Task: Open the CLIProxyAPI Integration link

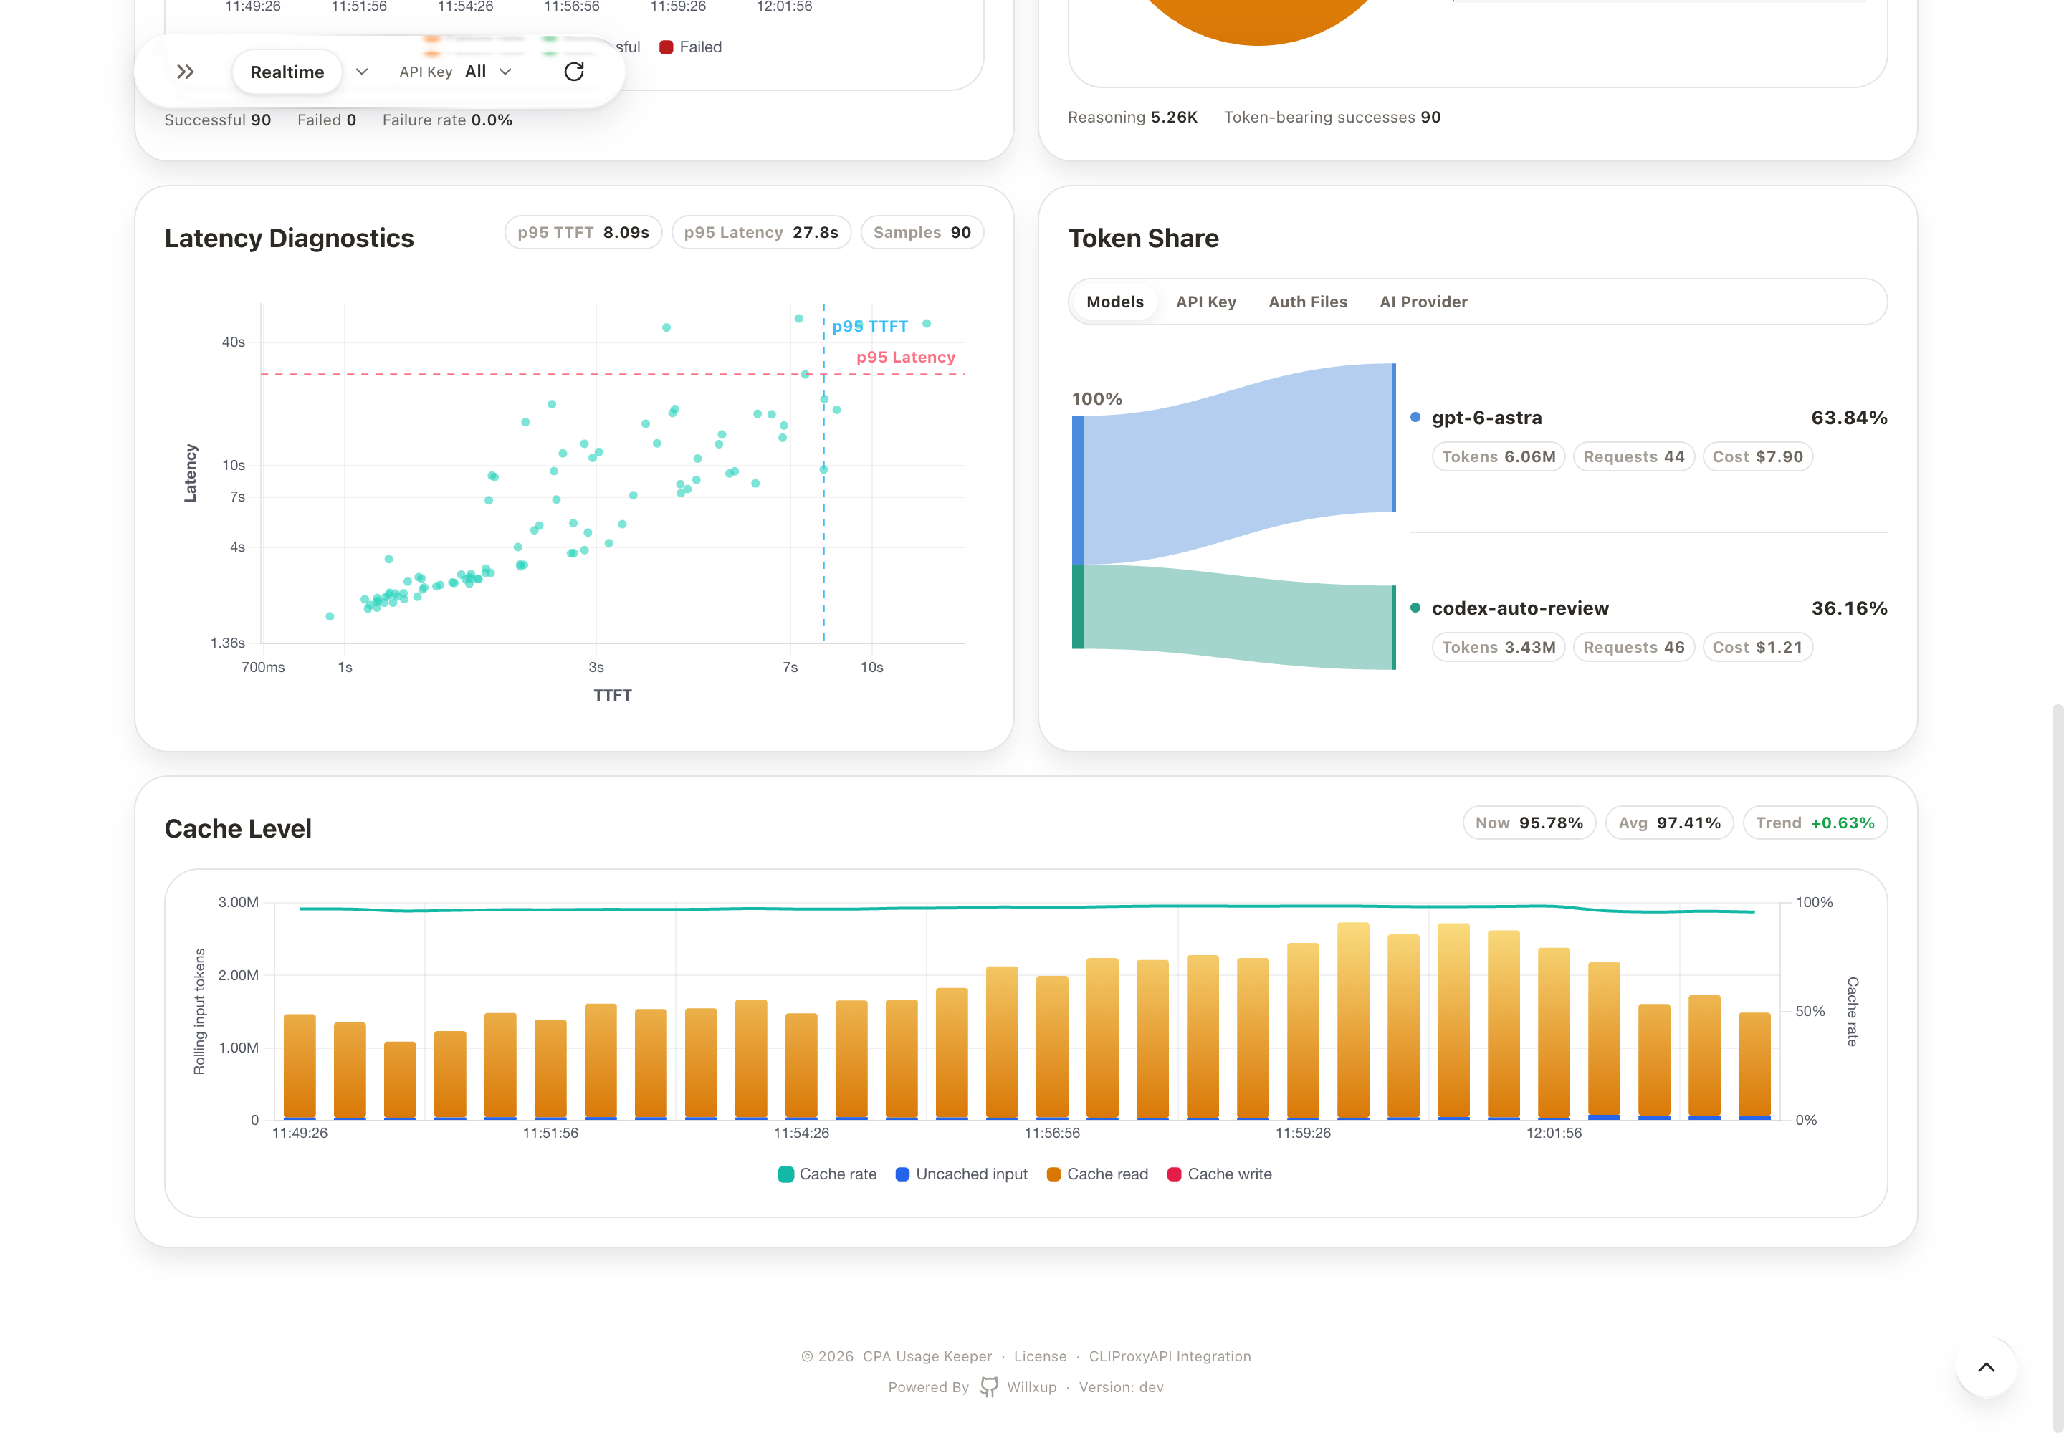Action: point(1170,1356)
